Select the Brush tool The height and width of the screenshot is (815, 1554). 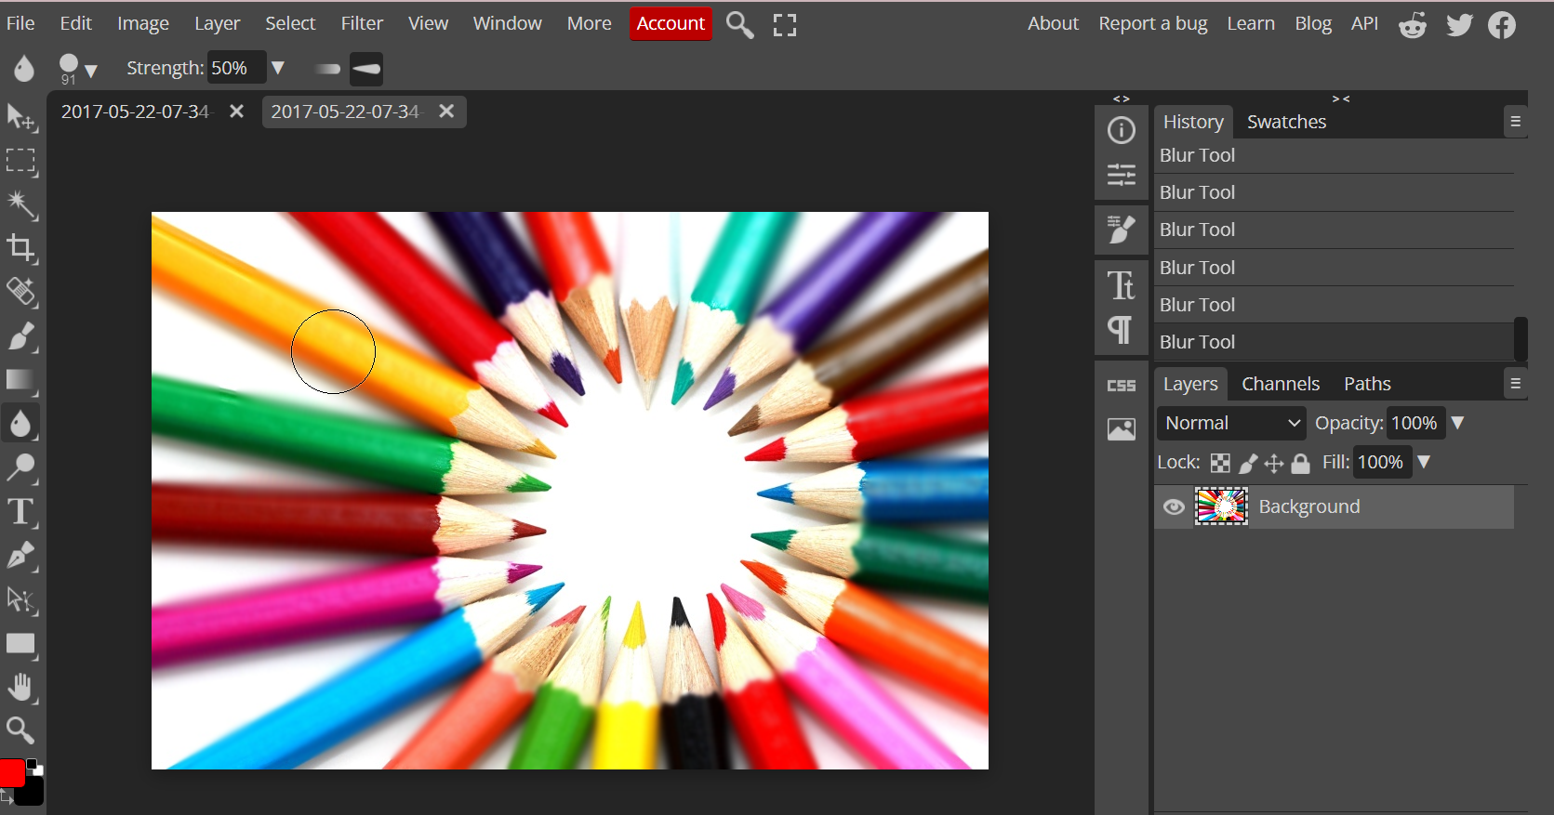20,336
